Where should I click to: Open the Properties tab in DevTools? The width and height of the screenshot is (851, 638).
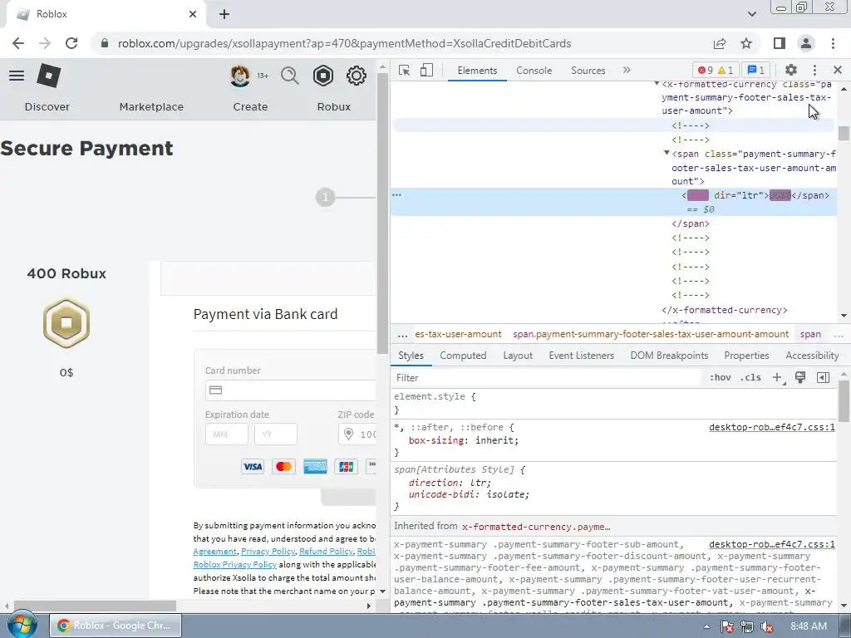(746, 356)
